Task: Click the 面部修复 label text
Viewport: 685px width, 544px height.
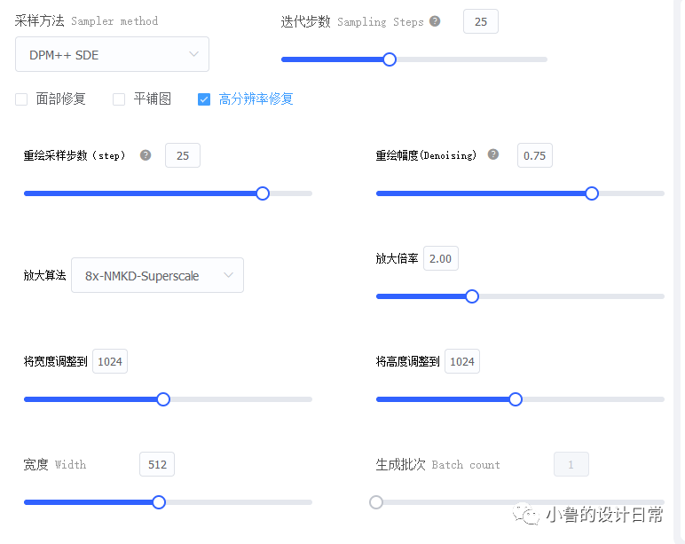Action: (60, 99)
